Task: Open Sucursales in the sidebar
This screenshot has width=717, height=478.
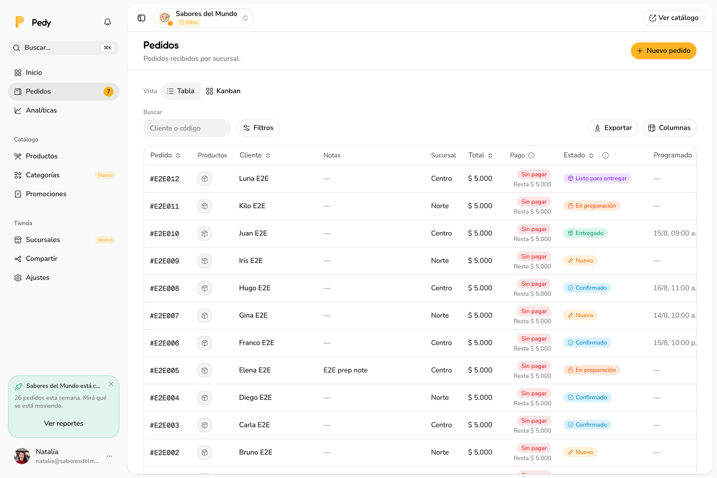Action: tap(64, 240)
